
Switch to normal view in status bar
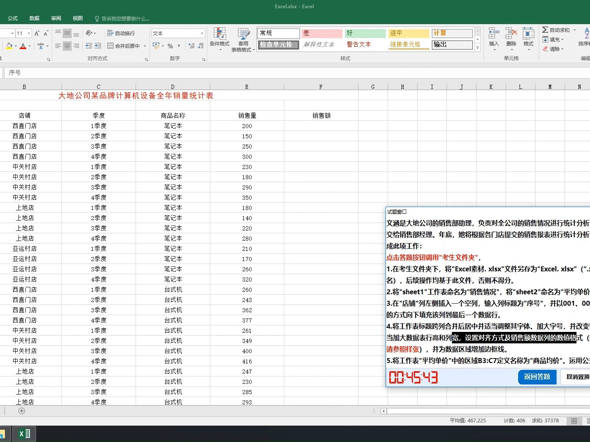[574, 421]
